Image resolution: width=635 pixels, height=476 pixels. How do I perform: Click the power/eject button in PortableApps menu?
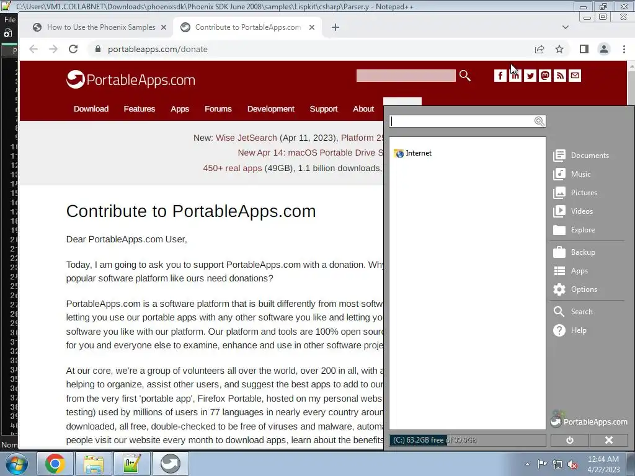[569, 440]
